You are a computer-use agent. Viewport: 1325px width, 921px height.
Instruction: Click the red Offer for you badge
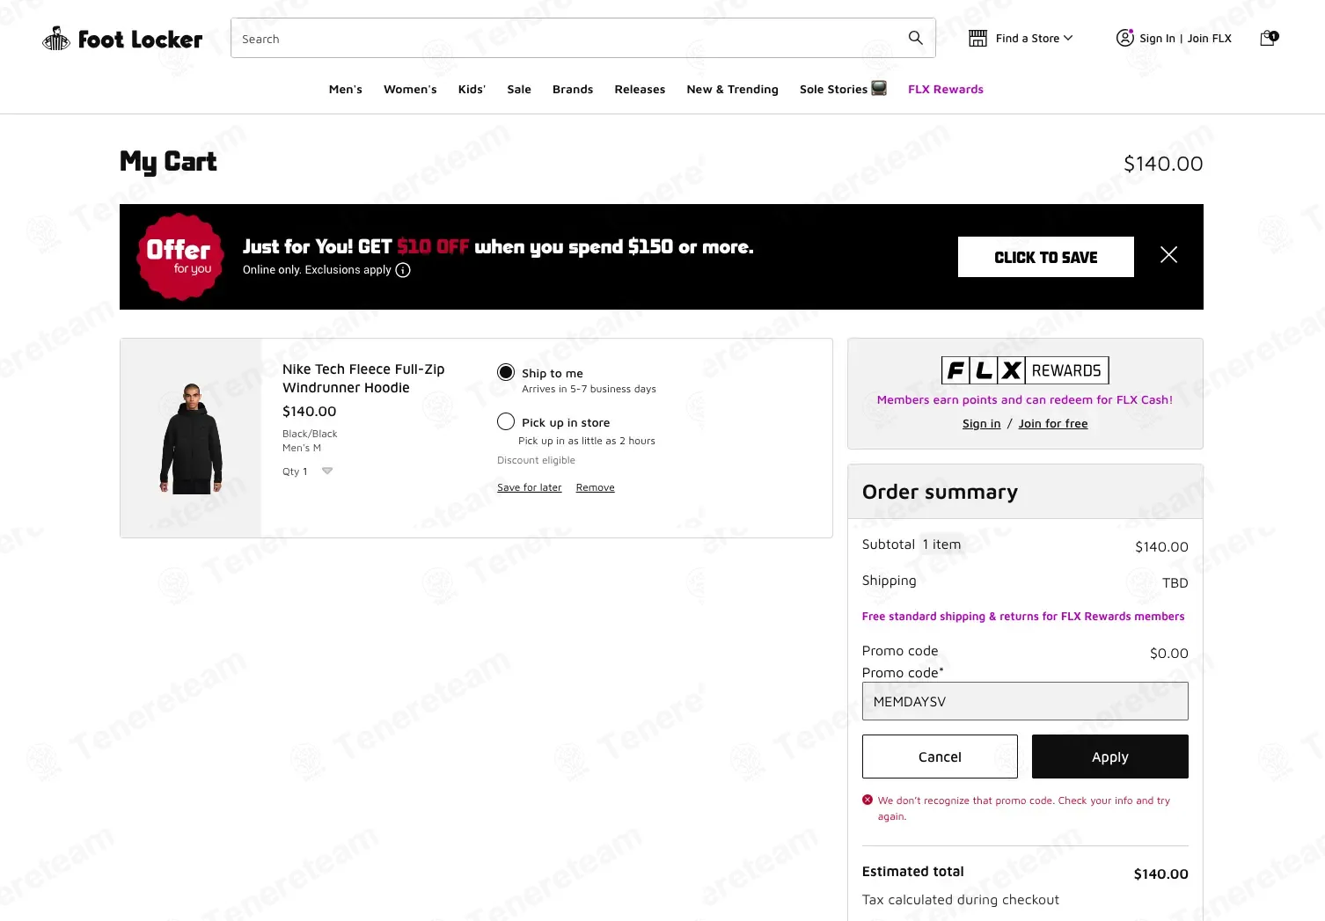coord(179,257)
